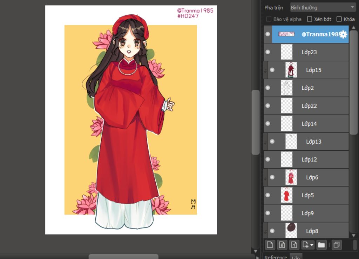The image size is (359, 259).
Task: Add a new 1-bit layer
Action: (294, 245)
